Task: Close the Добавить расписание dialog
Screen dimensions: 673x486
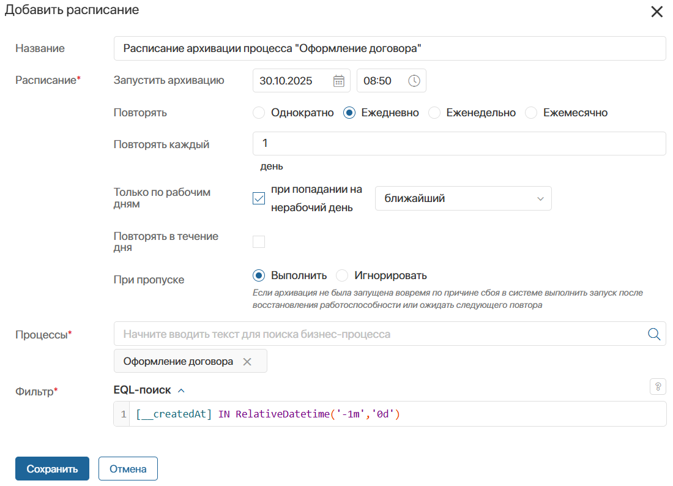Action: coord(656,12)
